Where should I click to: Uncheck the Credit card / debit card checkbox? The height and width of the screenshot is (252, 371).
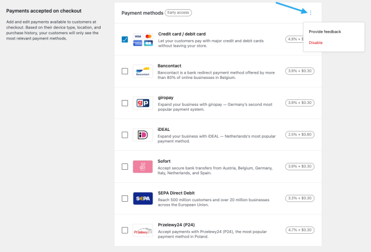(x=125, y=39)
